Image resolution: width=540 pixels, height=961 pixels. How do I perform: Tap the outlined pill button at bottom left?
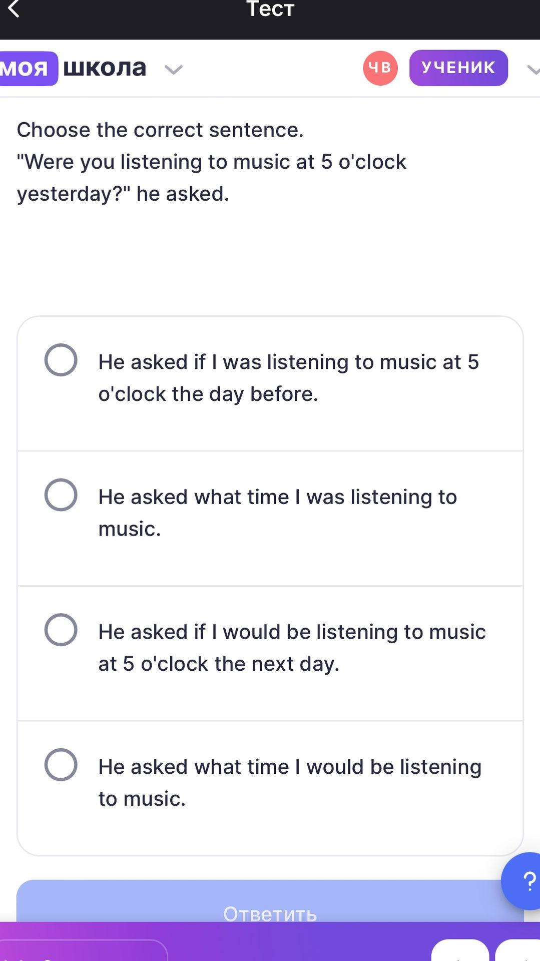click(x=84, y=950)
